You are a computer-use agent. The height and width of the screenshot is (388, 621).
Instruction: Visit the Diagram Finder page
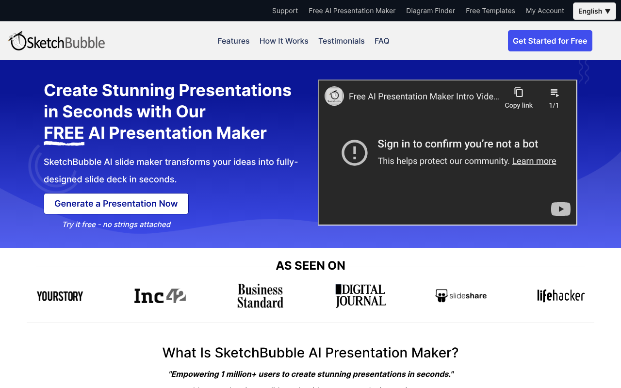coord(430,10)
